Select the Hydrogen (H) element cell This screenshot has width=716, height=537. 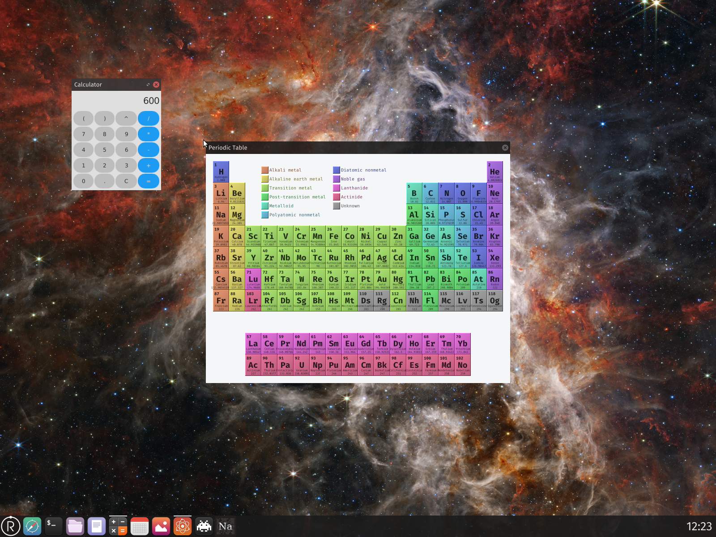(x=221, y=172)
